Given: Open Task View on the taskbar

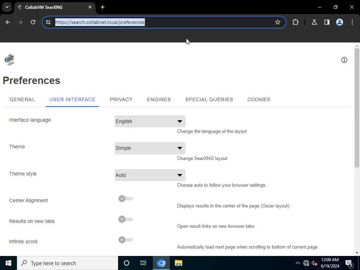Looking at the screenshot, I should pos(143,263).
